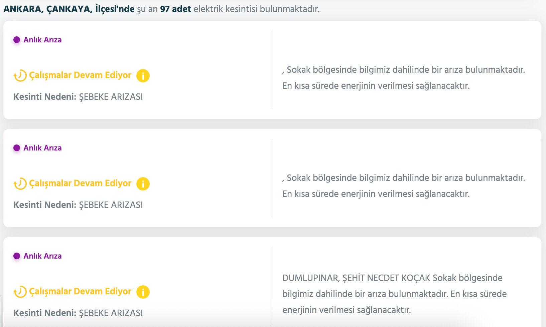The height and width of the screenshot is (327, 546).
Task: Toggle the second card's Anlık Arıza marker
Action: pos(16,148)
